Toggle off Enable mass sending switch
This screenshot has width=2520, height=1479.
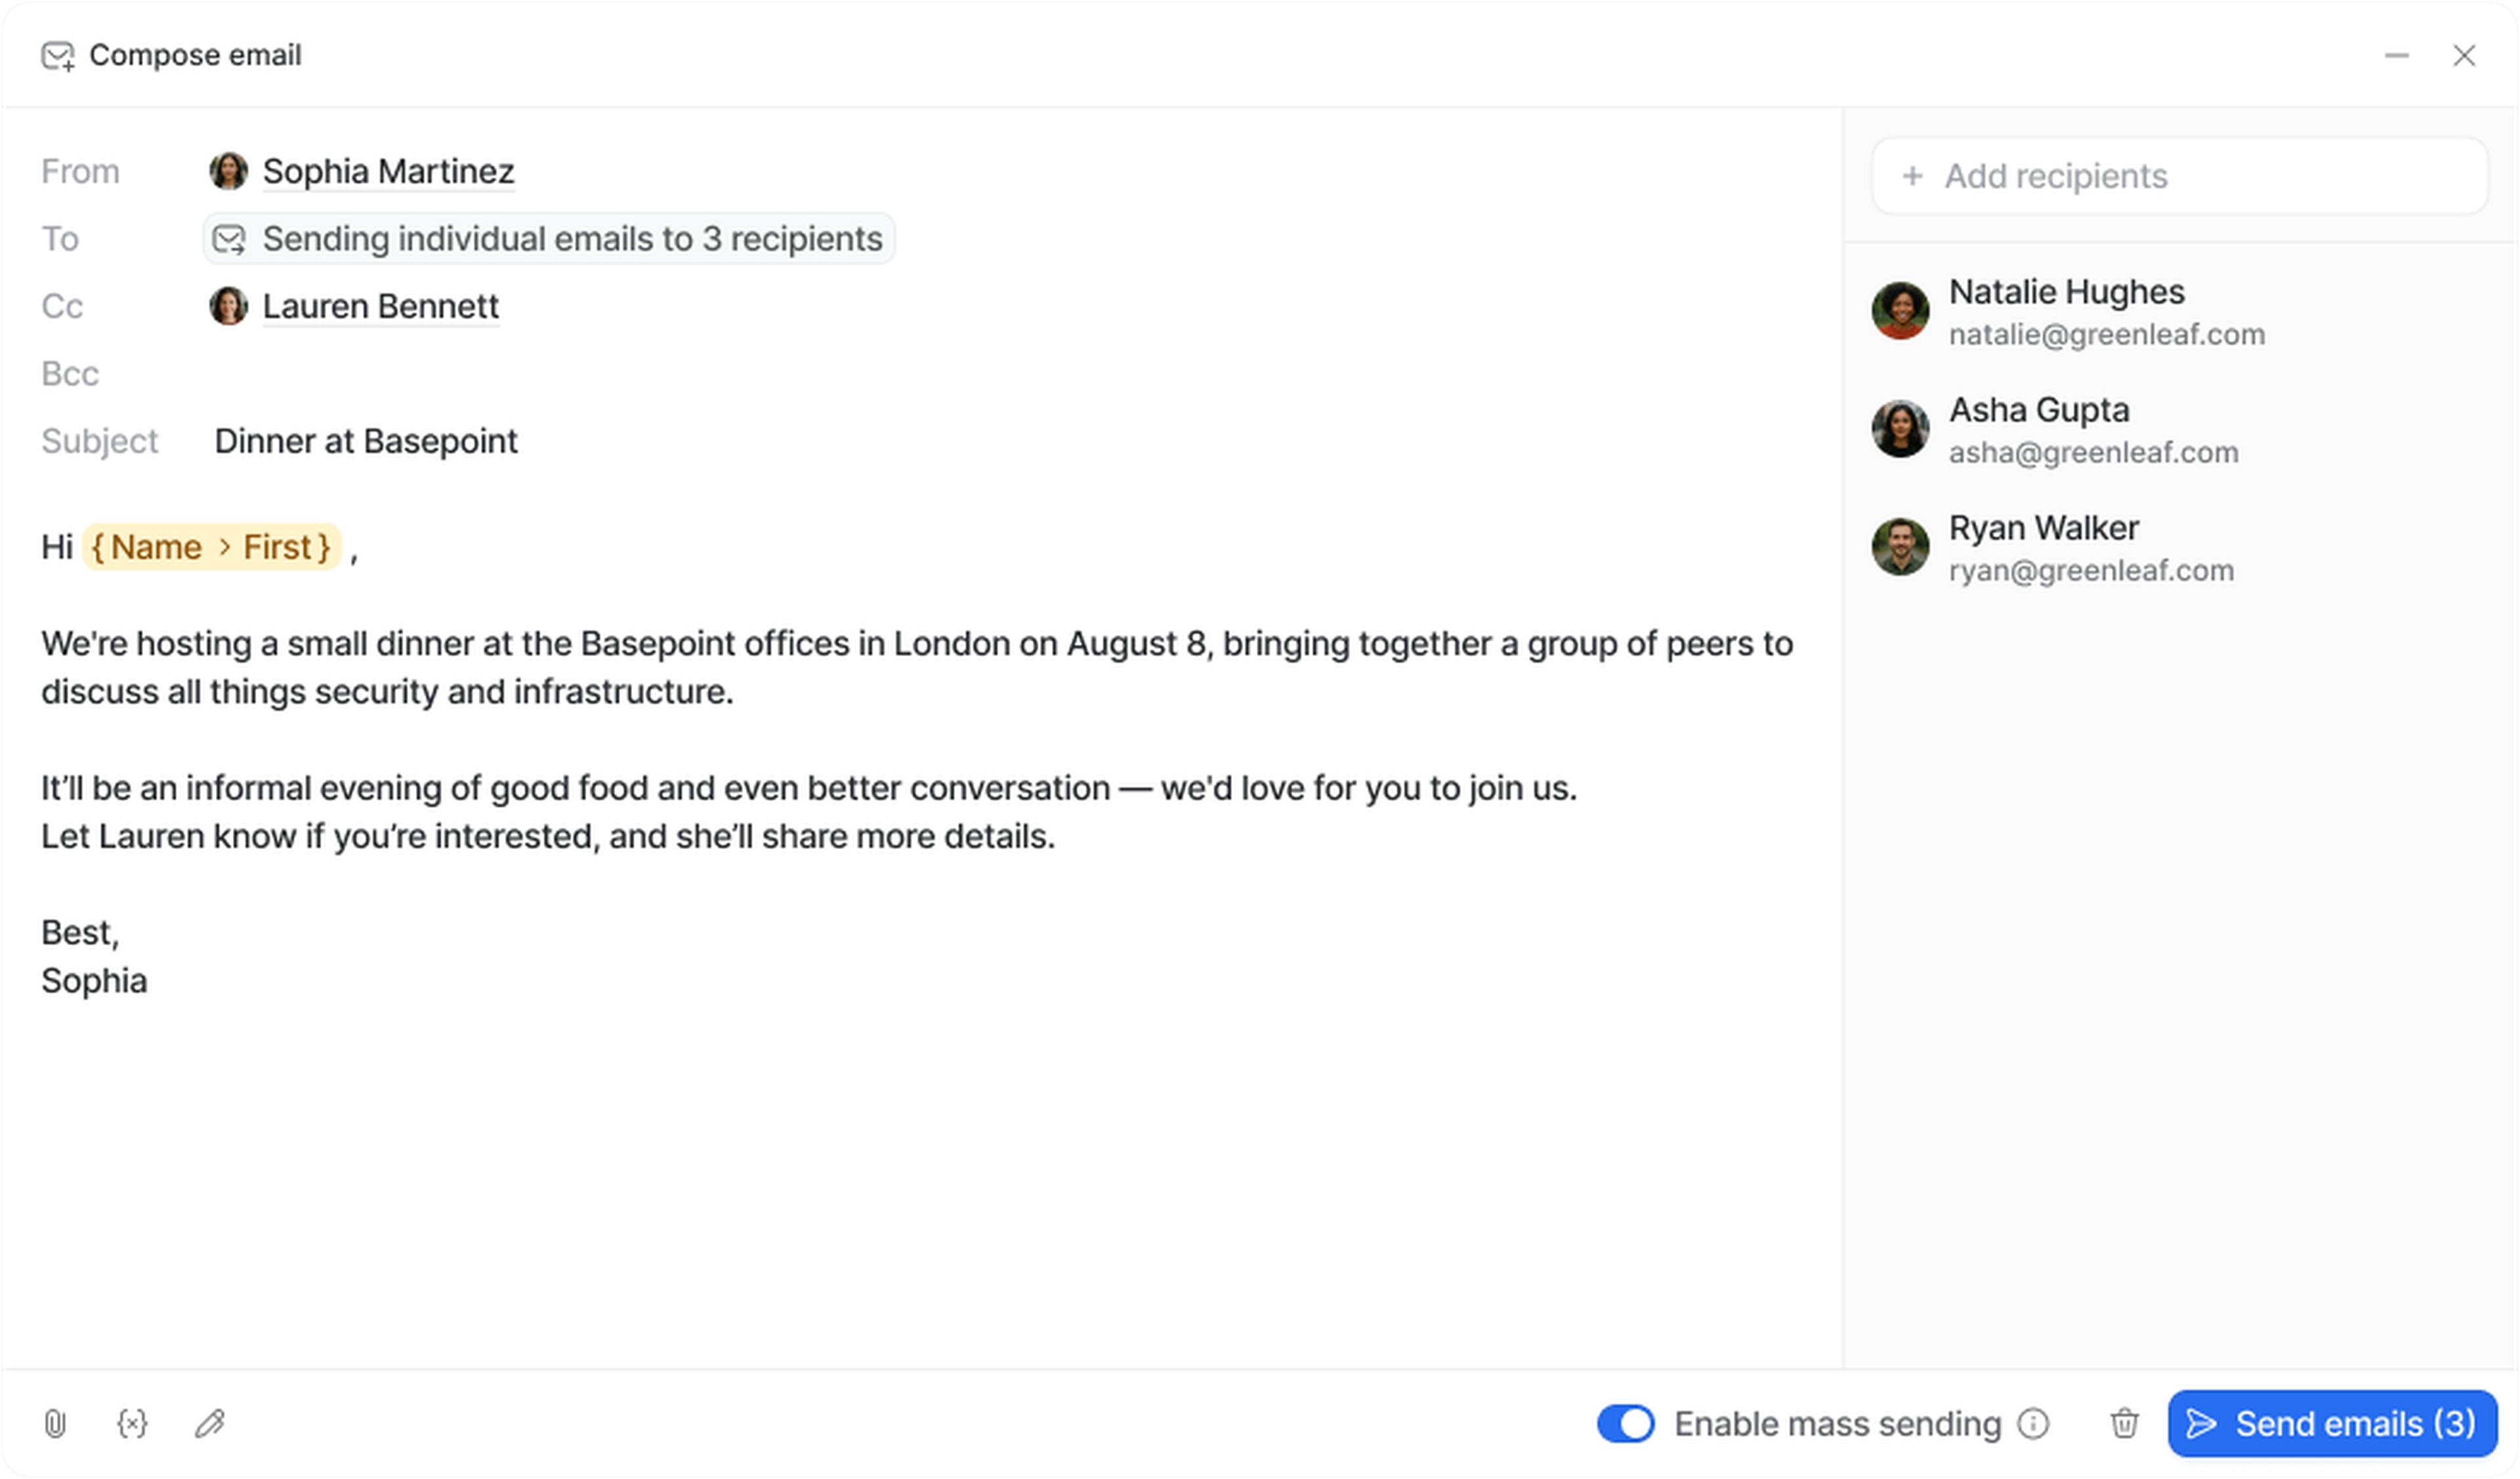(1625, 1423)
